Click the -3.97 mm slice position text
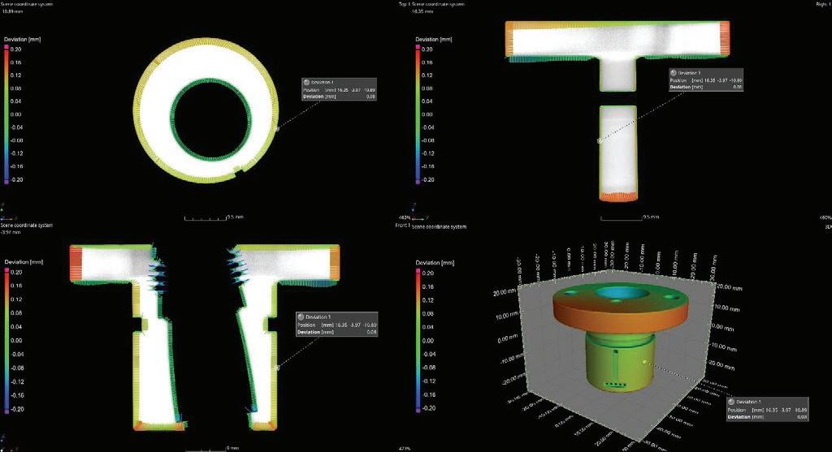This screenshot has height=452, width=832. click(10, 232)
